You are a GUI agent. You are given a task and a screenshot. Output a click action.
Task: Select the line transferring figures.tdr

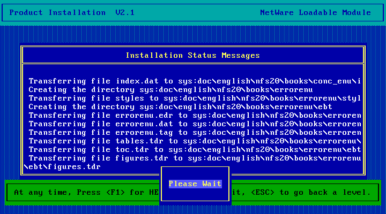pos(195,158)
